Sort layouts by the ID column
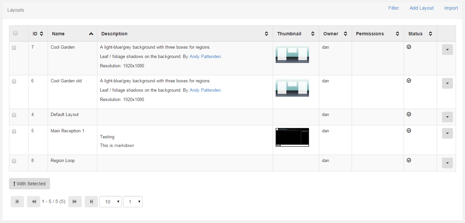 tap(41, 34)
